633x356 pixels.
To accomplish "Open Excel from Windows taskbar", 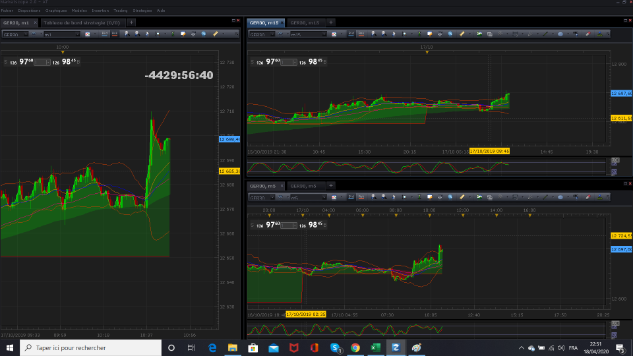I will [x=375, y=347].
